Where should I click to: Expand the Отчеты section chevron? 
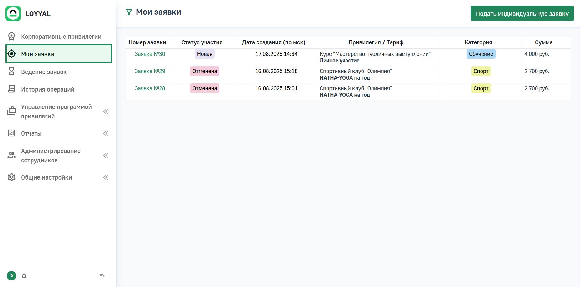tap(106, 133)
